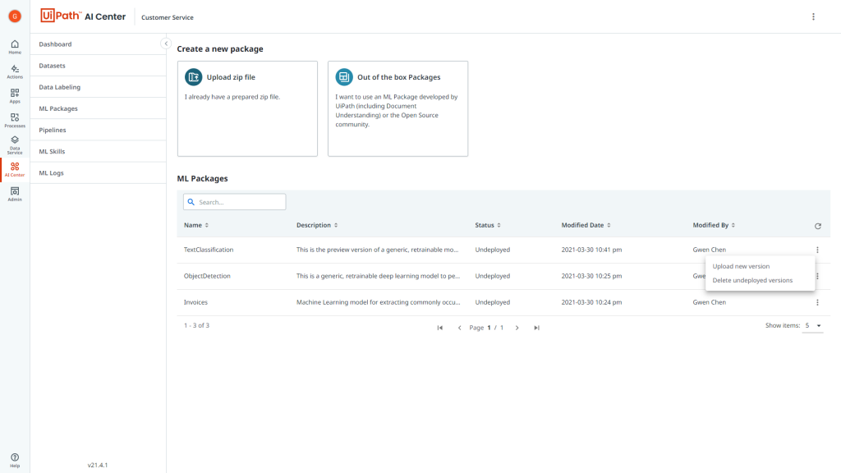The height and width of the screenshot is (473, 841).
Task: Go to the last page
Action: click(536, 328)
